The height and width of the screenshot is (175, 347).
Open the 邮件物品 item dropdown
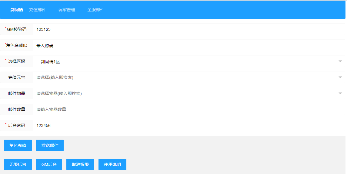coord(185,93)
